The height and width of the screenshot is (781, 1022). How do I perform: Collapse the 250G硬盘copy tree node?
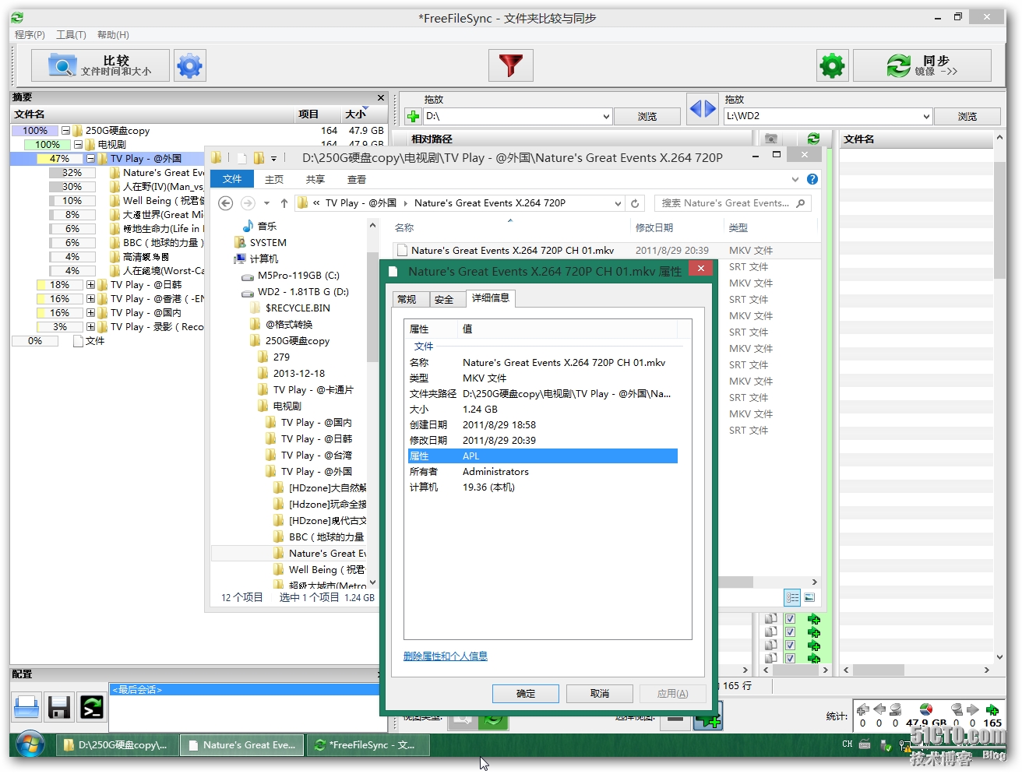coord(65,131)
